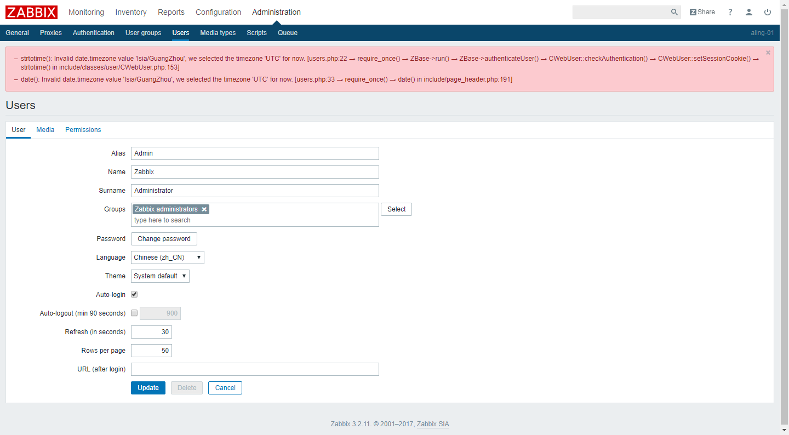
Task: Click the Surname input field
Action: pos(255,191)
